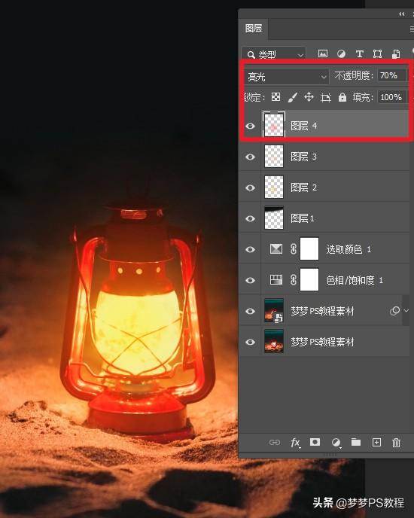Click the pixel layer filter icon
The height and width of the screenshot is (518, 414).
[322, 53]
